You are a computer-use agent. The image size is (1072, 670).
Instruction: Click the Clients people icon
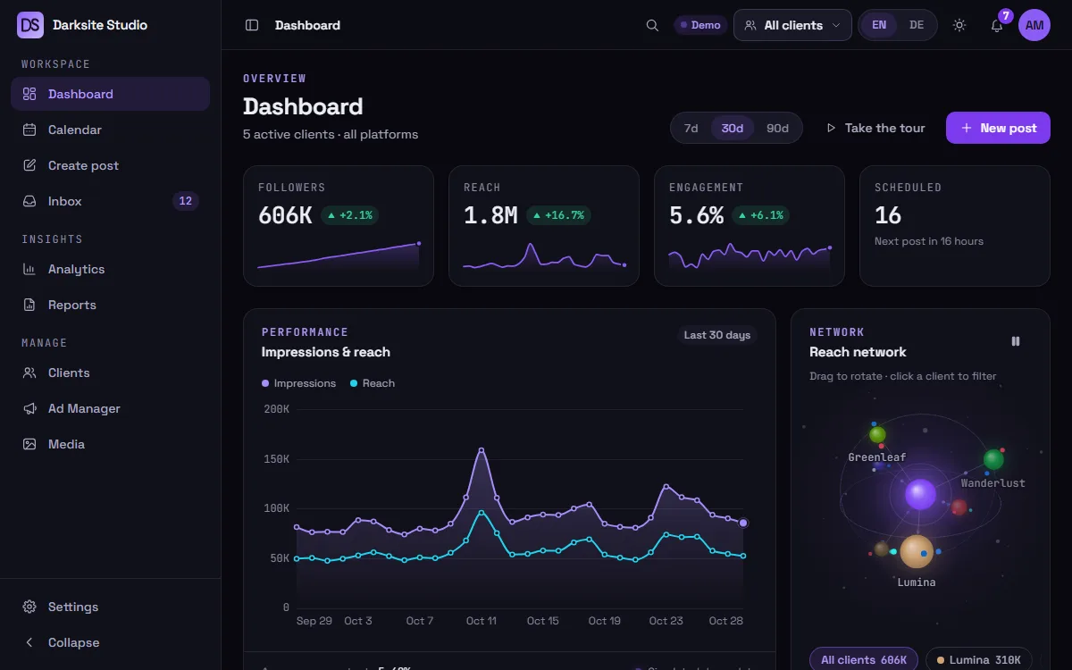click(29, 373)
